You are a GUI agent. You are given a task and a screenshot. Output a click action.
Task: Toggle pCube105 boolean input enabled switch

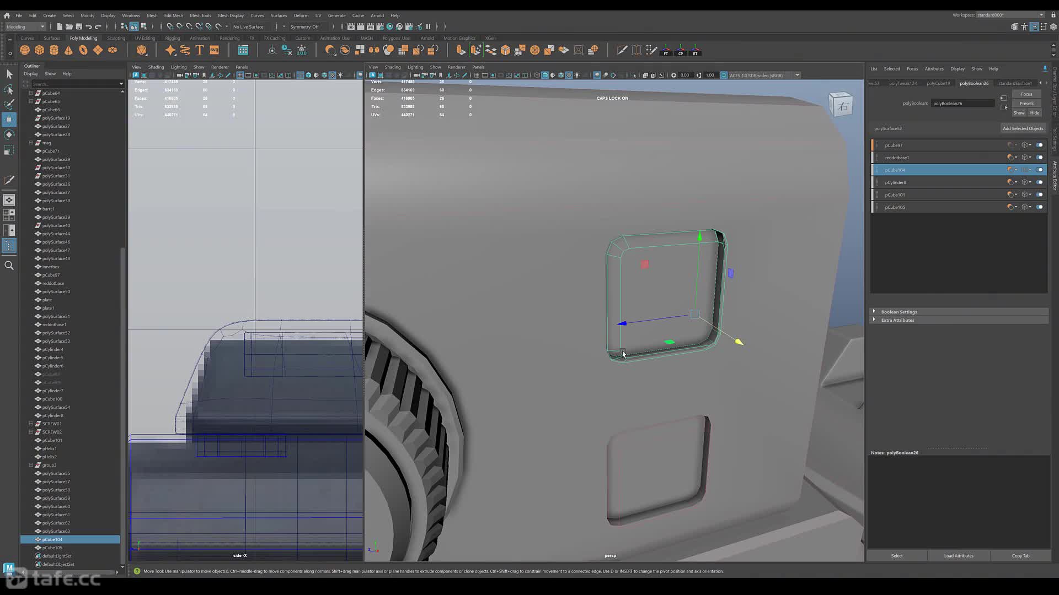[x=1039, y=207]
